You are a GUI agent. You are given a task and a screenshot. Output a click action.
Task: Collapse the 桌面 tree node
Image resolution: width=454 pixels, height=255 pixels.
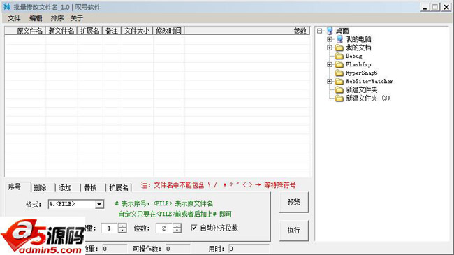coord(320,31)
